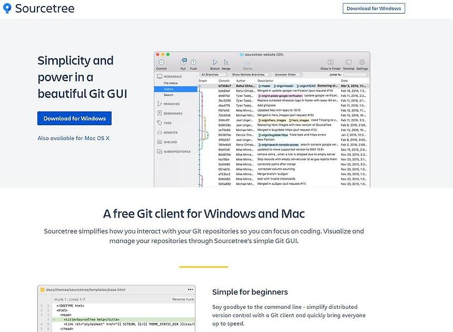Select commit 'New Favicon'

[284, 139]
